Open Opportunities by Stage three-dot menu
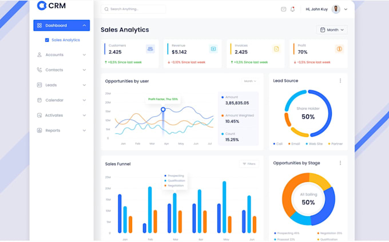Image resolution: width=389 pixels, height=242 pixels. pyautogui.click(x=340, y=163)
